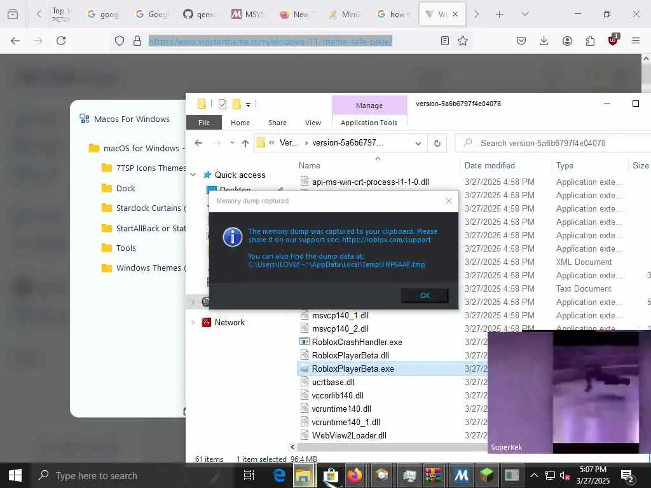This screenshot has width=651, height=488.
Task: Select Quick access in navigation pane
Action: point(240,175)
